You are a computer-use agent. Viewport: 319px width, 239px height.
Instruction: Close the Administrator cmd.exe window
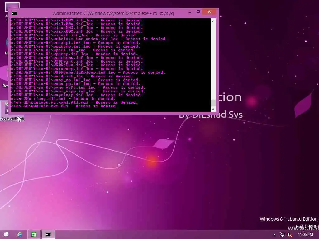(209, 12)
